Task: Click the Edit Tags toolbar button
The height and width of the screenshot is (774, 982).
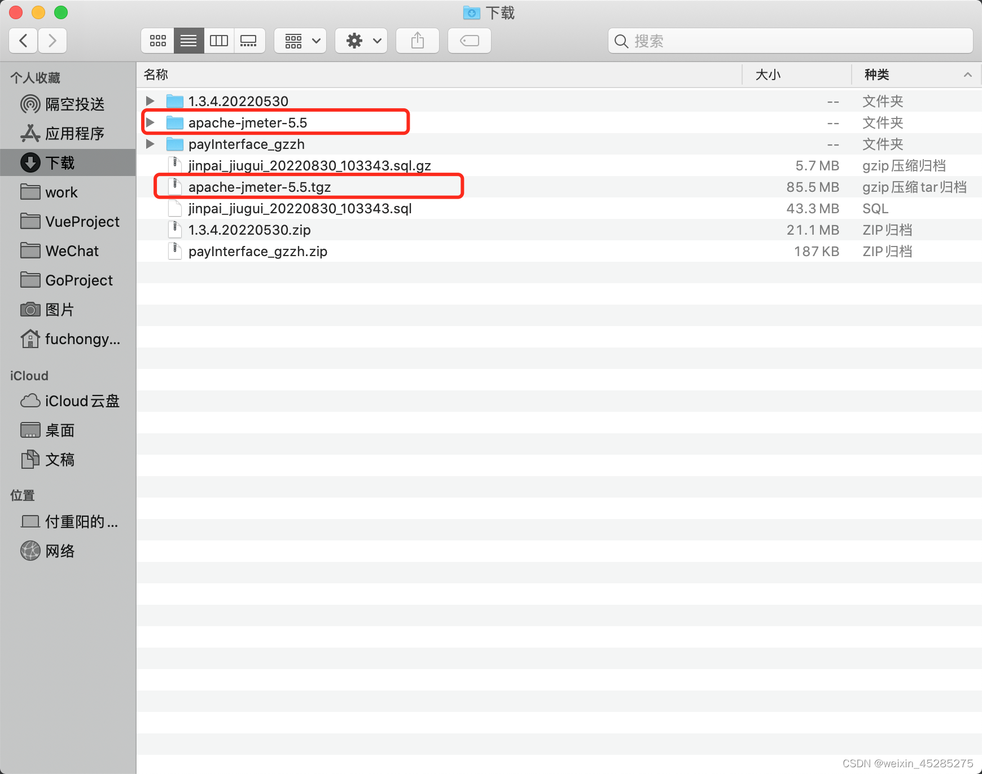Action: point(470,41)
